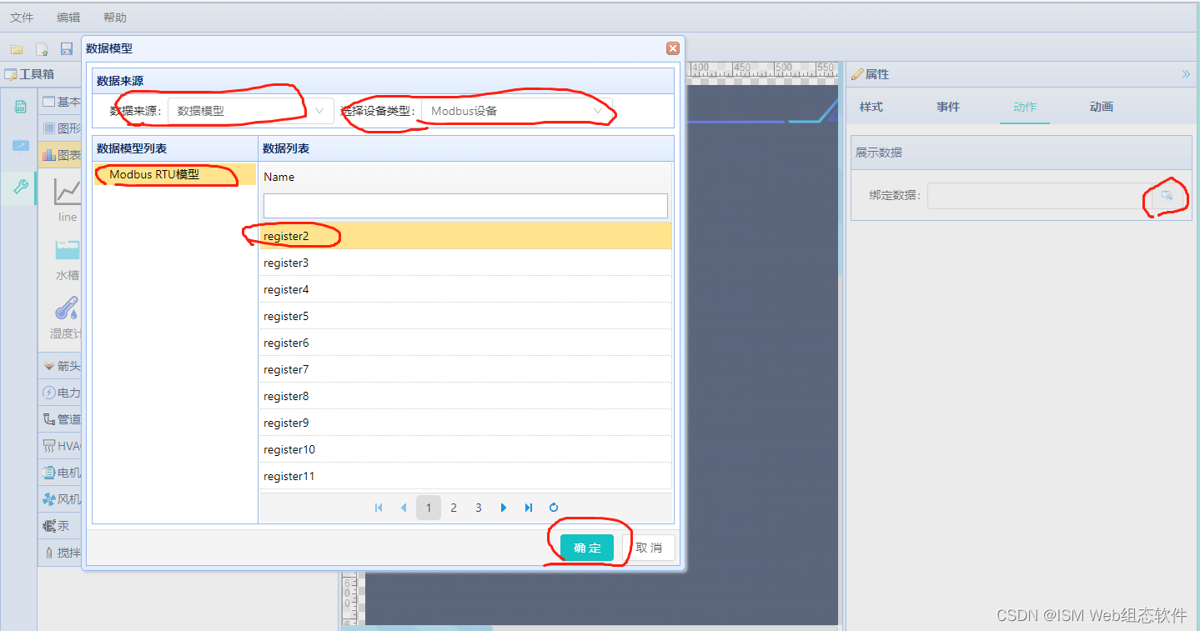Go to page 1 of data list
The height and width of the screenshot is (631, 1200).
click(x=429, y=508)
